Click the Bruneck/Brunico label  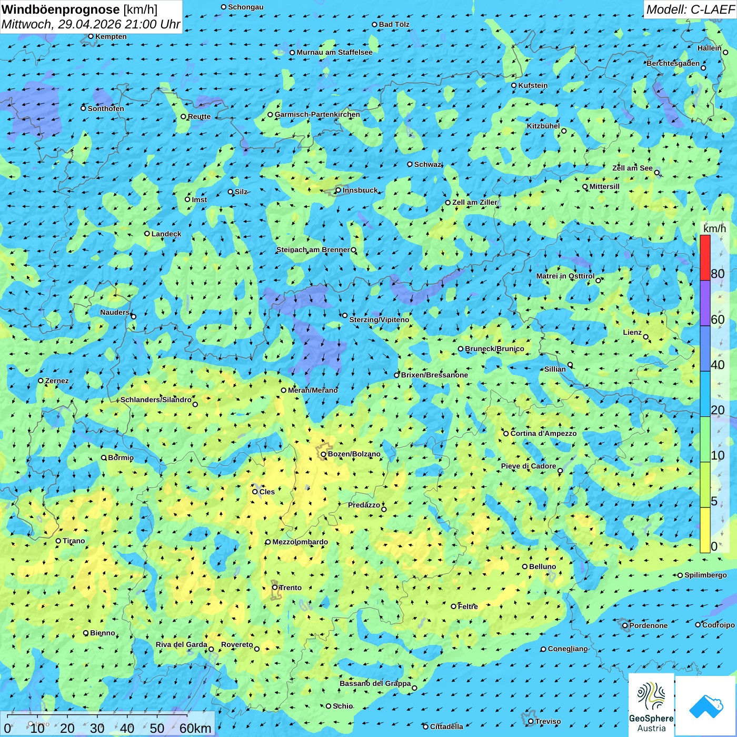tap(494, 348)
